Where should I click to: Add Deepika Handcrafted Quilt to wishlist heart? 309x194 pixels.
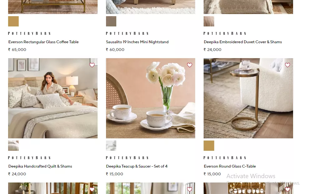[x=92, y=65]
